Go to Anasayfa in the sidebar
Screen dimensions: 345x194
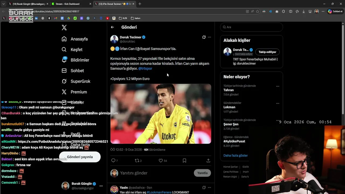(75, 39)
